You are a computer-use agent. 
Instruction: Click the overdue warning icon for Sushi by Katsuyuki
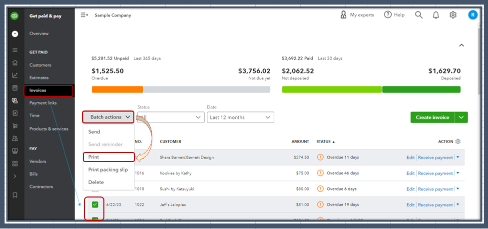[x=320, y=189]
